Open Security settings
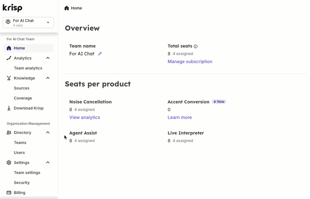Image resolution: width=310 pixels, height=199 pixels. point(22,183)
